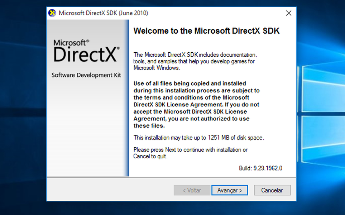Image resolution: width=345 pixels, height=215 pixels.
Task: Click the Welcome to the Microsoft DirectX SDK heading
Action: pyautogui.click(x=206, y=31)
